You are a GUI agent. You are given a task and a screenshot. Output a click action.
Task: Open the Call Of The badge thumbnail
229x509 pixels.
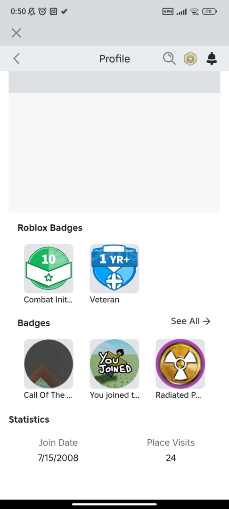49,364
